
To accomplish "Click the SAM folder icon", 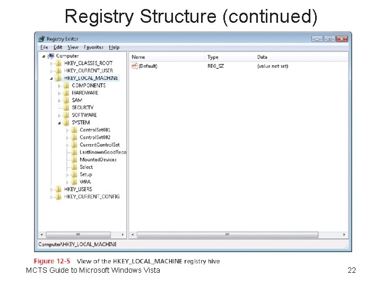I will pyautogui.click(x=66, y=100).
